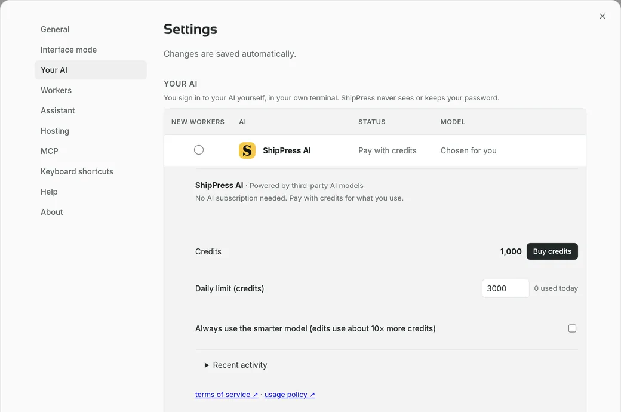Click the STATUS column header

tap(372, 122)
